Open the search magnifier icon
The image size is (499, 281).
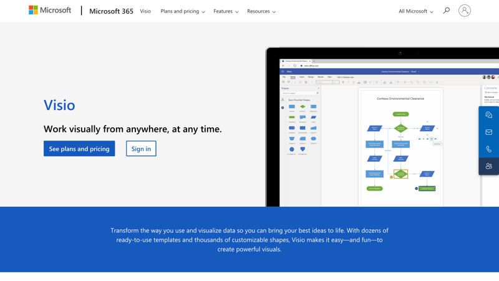447,11
